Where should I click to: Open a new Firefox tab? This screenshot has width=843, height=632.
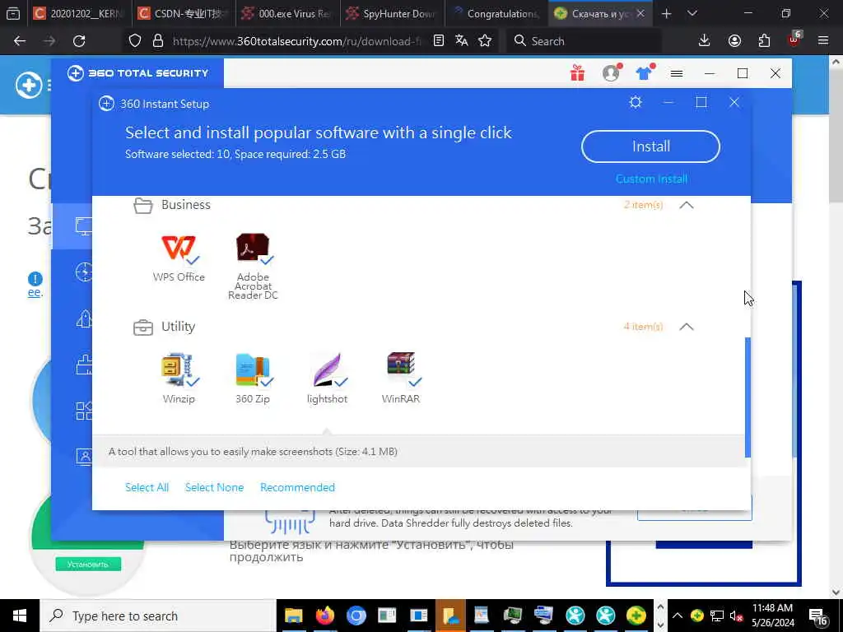(667, 13)
